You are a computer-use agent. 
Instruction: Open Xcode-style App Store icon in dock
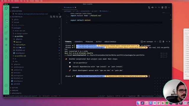(151, 103)
